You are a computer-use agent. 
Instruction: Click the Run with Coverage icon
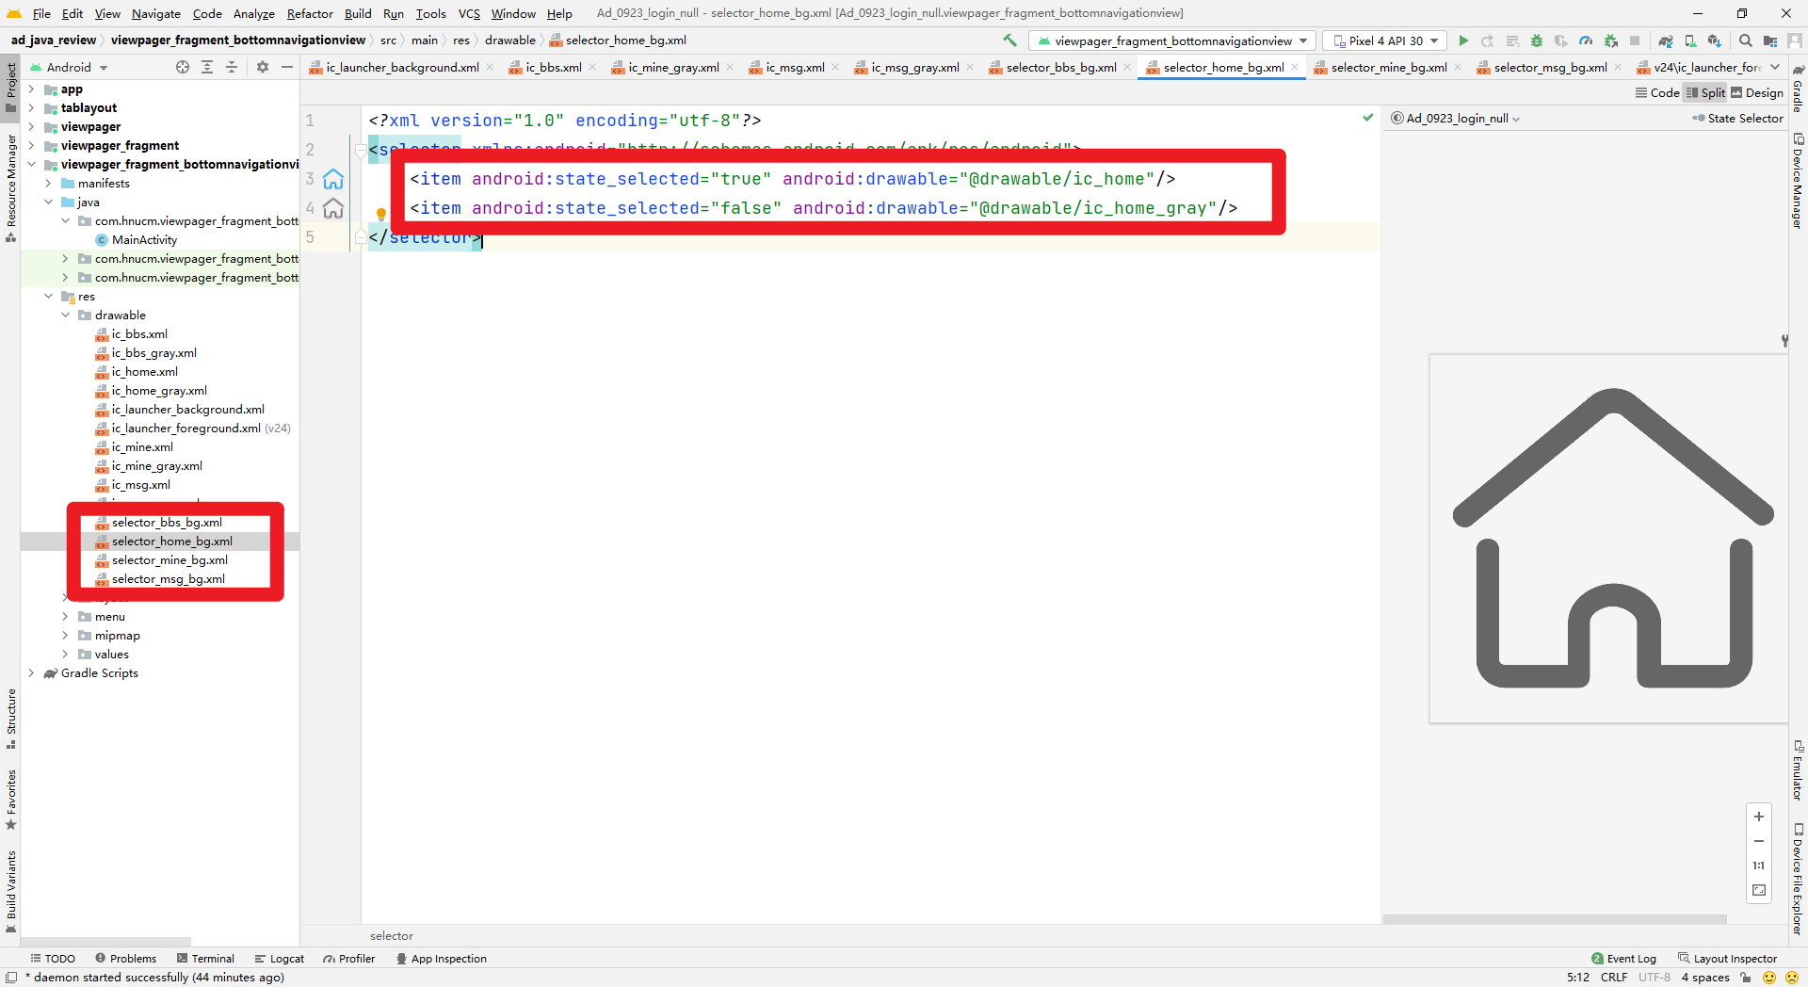[x=1561, y=40]
